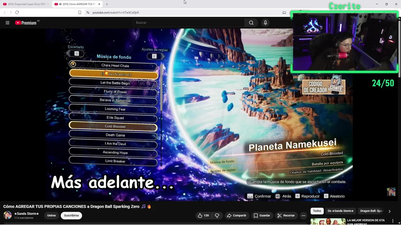Mute tab via speaker icon on tab

[60, 4]
